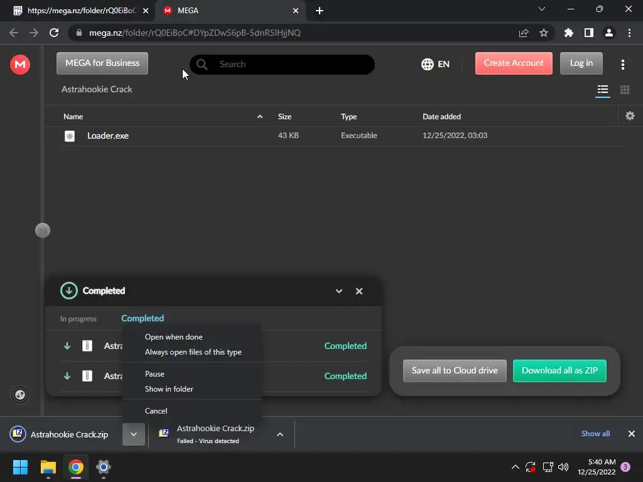Image resolution: width=643 pixels, height=482 pixels.
Task: Click the Chrome taskbar icon
Action: 76,467
